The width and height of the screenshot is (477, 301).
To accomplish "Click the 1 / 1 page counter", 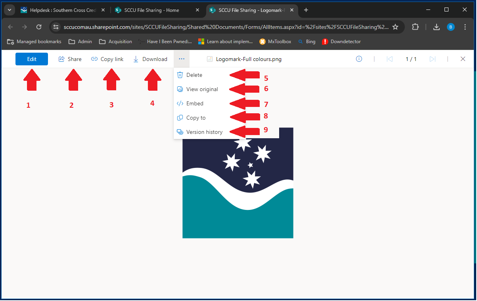I will [x=411, y=59].
